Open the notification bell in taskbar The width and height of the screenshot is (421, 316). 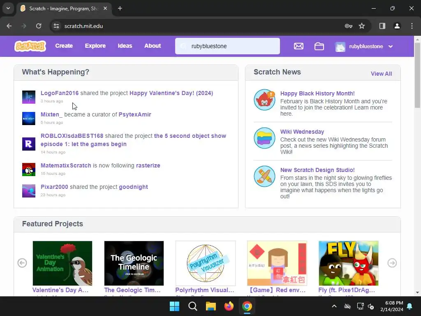point(410,306)
